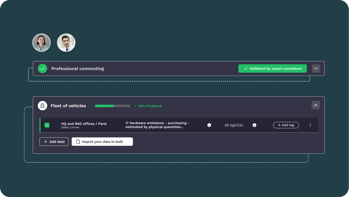
Task: Click the 50% Finalised status text
Action: (x=150, y=106)
